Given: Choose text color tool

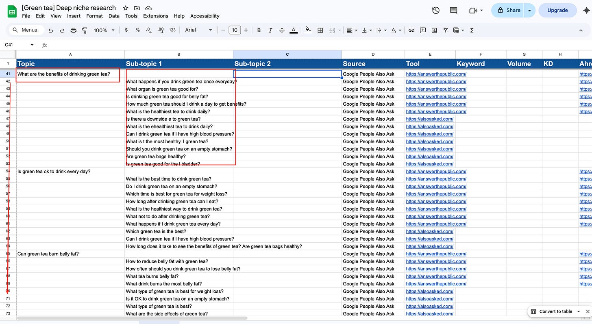Looking at the screenshot, I should point(294,30).
